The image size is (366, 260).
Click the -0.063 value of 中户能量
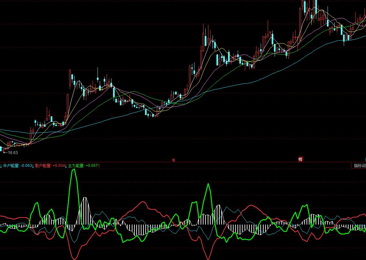pos(26,166)
